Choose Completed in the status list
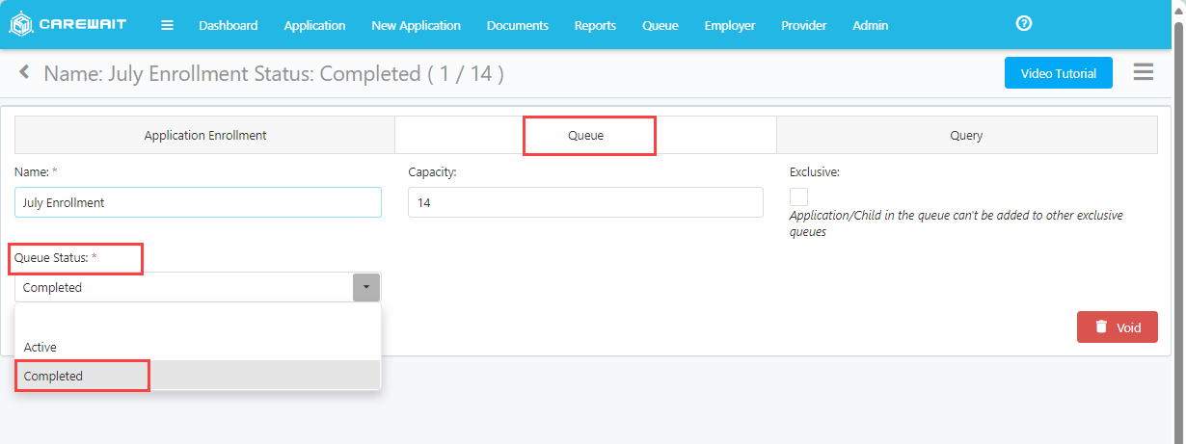The height and width of the screenshot is (444, 1186). click(54, 376)
